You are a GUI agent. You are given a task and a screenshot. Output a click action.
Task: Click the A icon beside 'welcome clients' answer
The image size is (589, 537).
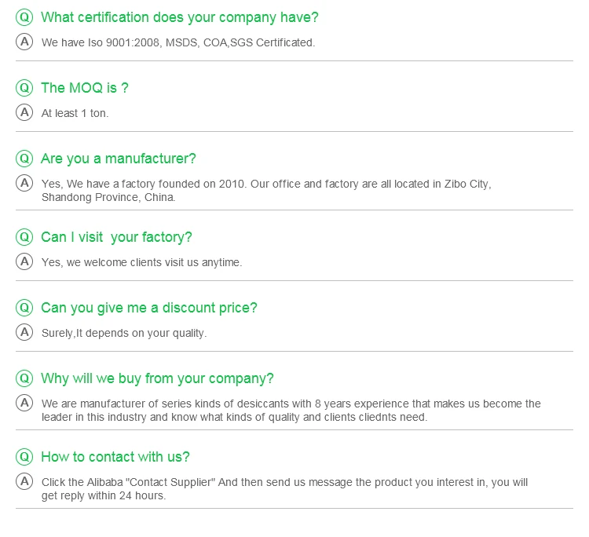[24, 261]
